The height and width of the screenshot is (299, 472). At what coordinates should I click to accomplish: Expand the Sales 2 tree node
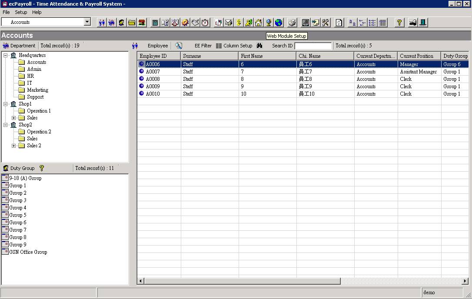[13, 146]
